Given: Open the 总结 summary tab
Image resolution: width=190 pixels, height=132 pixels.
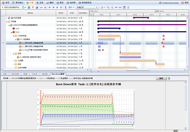Looking at the screenshot, I should (5, 74).
